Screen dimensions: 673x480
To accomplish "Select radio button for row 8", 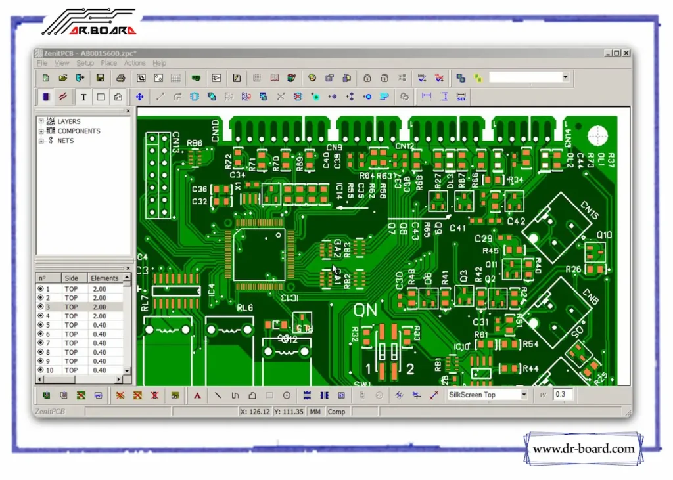I will (x=41, y=352).
